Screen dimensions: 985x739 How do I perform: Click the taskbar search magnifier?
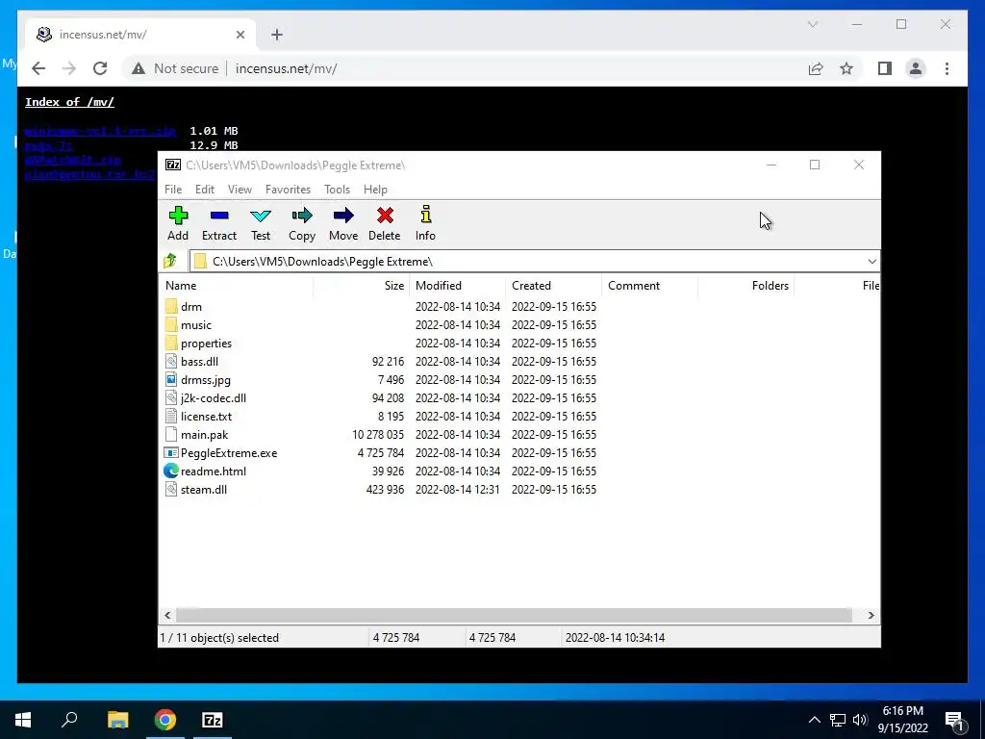(x=69, y=720)
